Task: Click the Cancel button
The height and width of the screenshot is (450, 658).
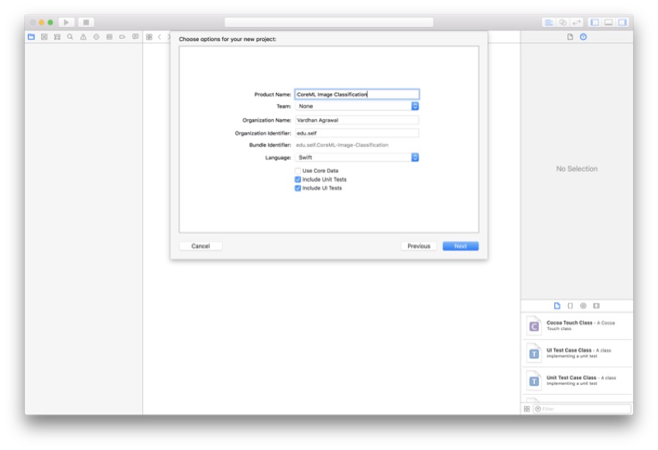Action: [x=201, y=246]
